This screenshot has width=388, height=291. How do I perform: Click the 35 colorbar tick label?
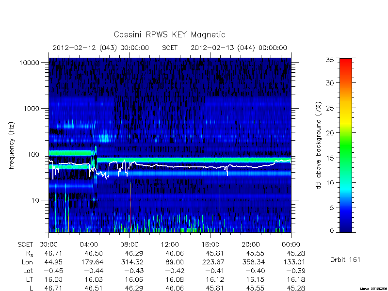click(330, 60)
